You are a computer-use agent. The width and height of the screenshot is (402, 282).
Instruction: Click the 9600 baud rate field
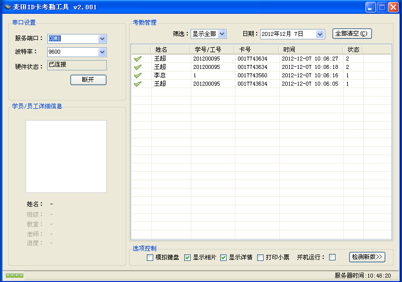pyautogui.click(x=73, y=52)
